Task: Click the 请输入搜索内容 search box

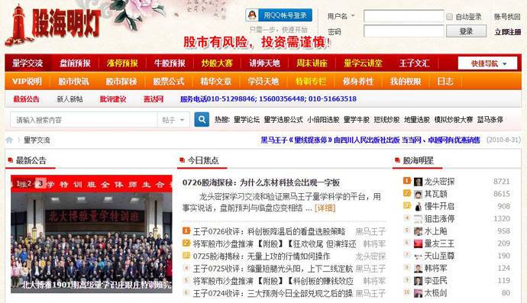Action: tap(84, 120)
